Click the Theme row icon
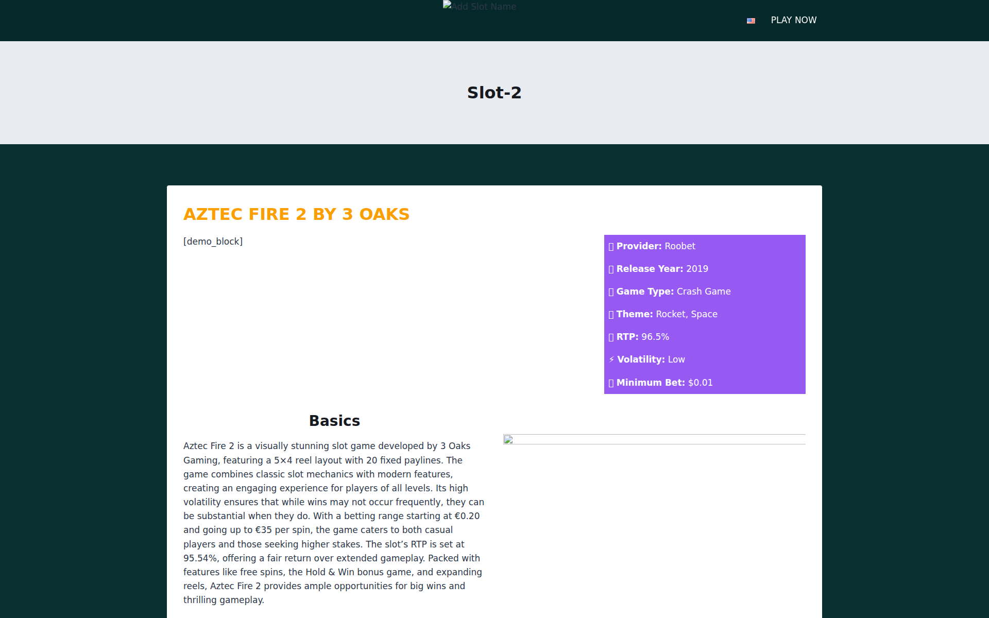 (611, 315)
